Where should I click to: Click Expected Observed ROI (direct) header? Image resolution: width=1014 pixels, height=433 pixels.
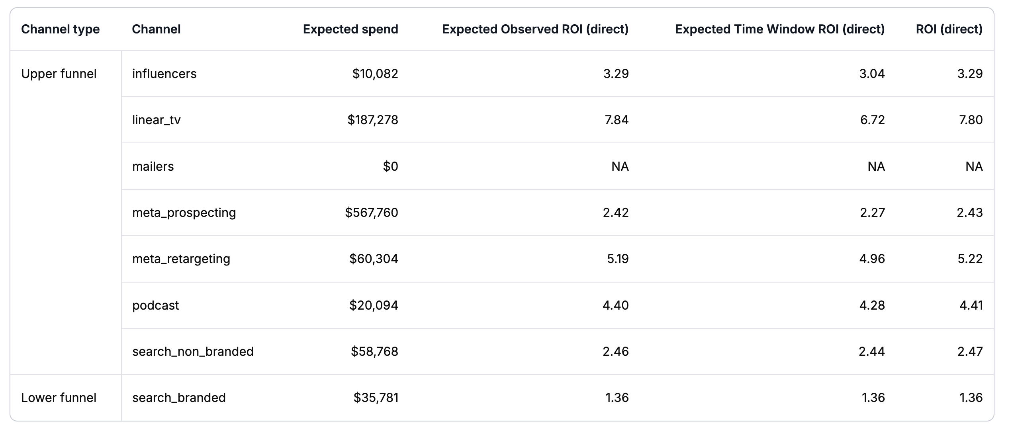tap(535, 29)
